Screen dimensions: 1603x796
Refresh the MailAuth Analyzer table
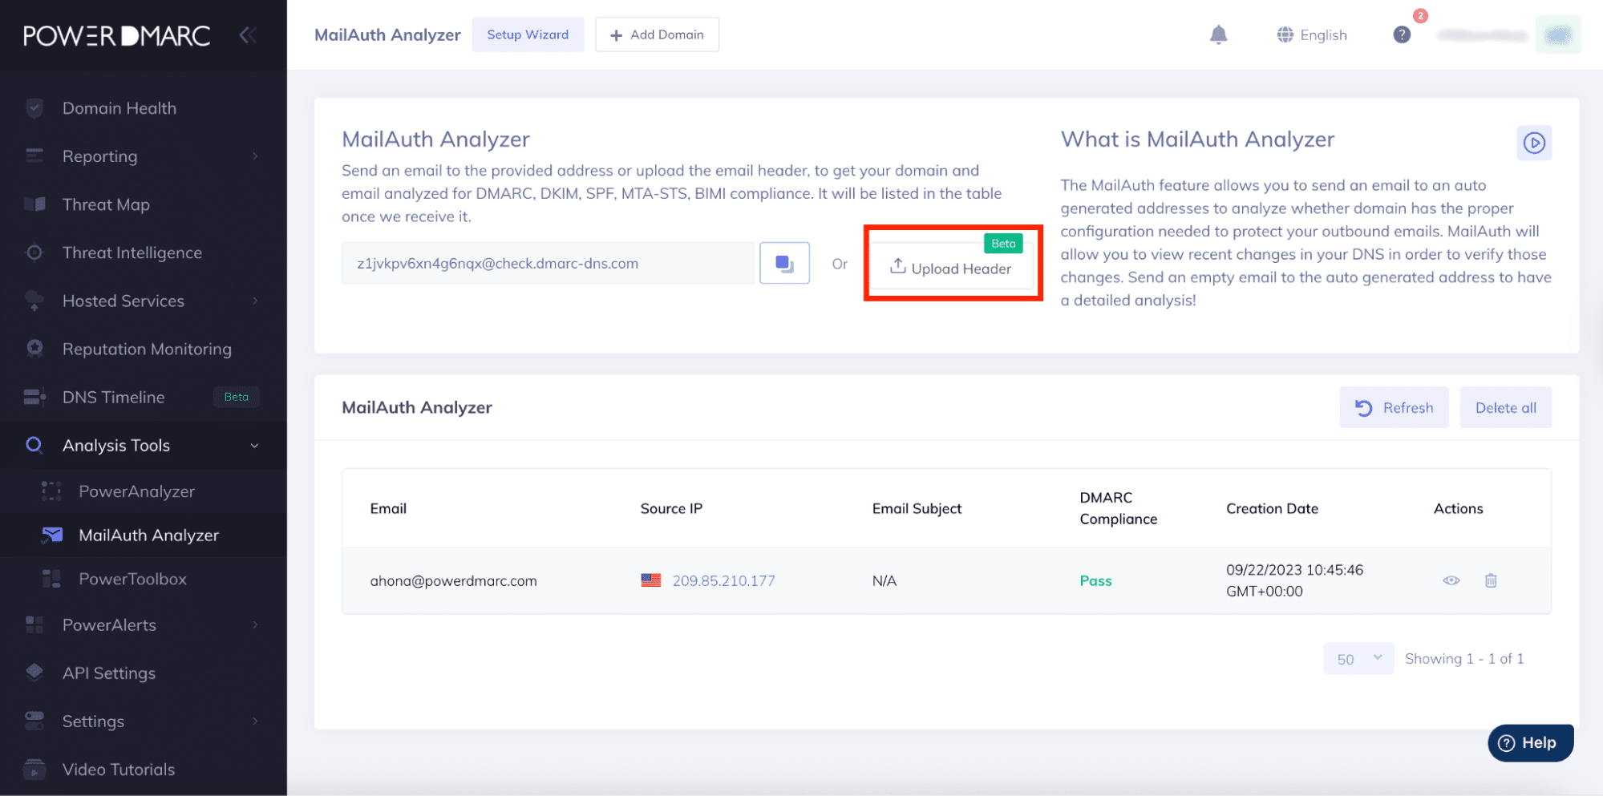(x=1393, y=408)
